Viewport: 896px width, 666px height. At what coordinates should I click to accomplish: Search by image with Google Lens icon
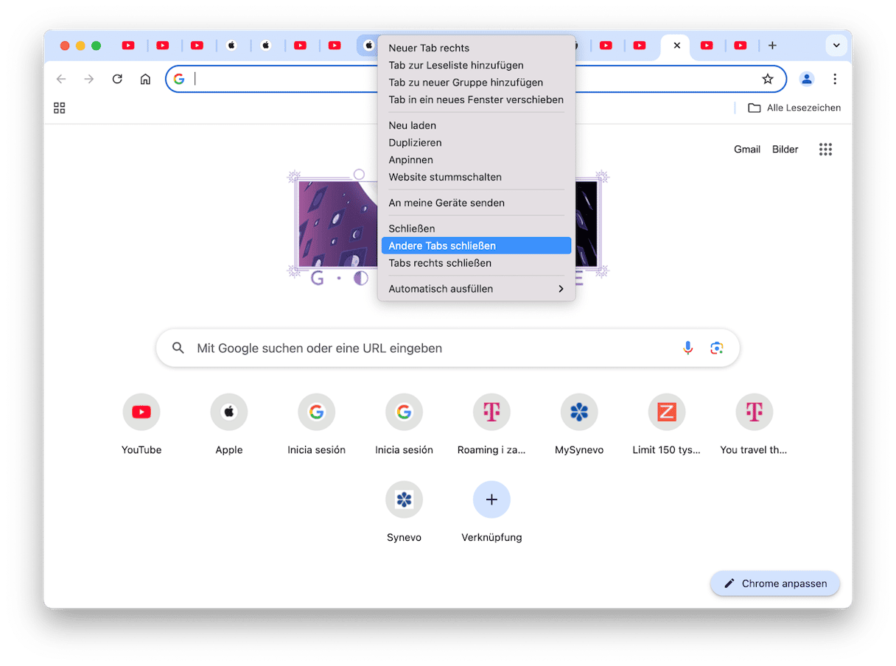point(717,348)
